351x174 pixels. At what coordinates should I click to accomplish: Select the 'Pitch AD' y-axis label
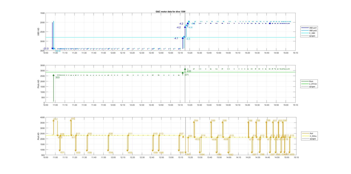[x=39, y=84]
